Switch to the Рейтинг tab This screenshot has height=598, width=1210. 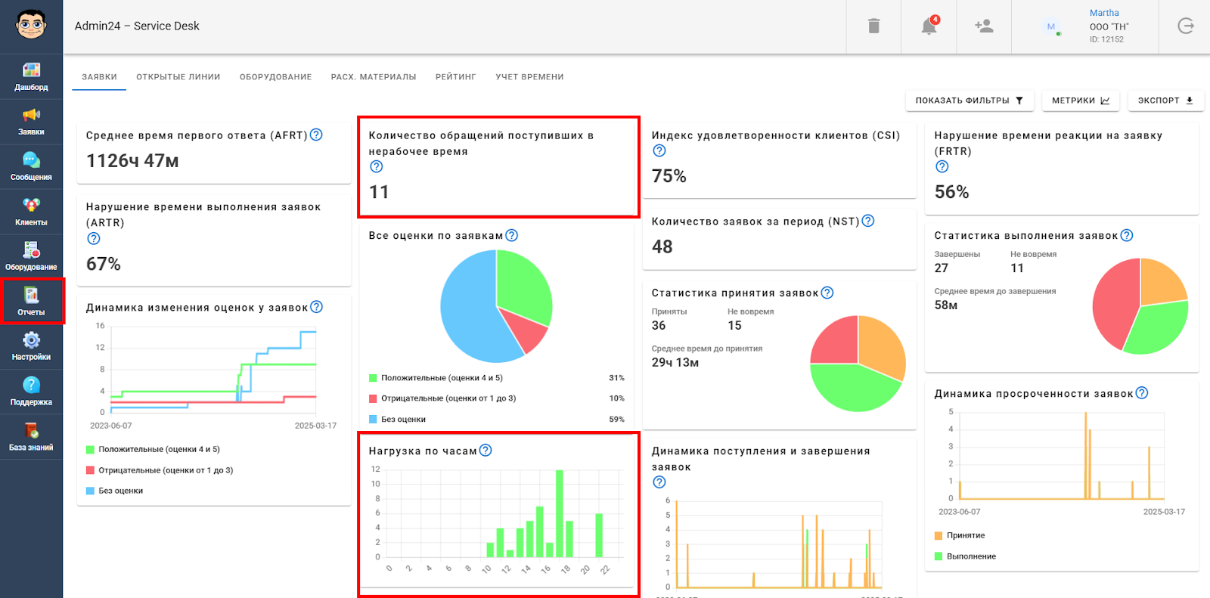pyautogui.click(x=455, y=77)
